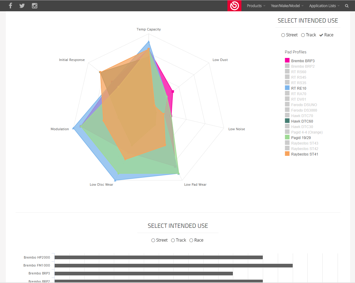Expand the Year/Make/Model dropdown
355x283 pixels.
click(x=287, y=6)
